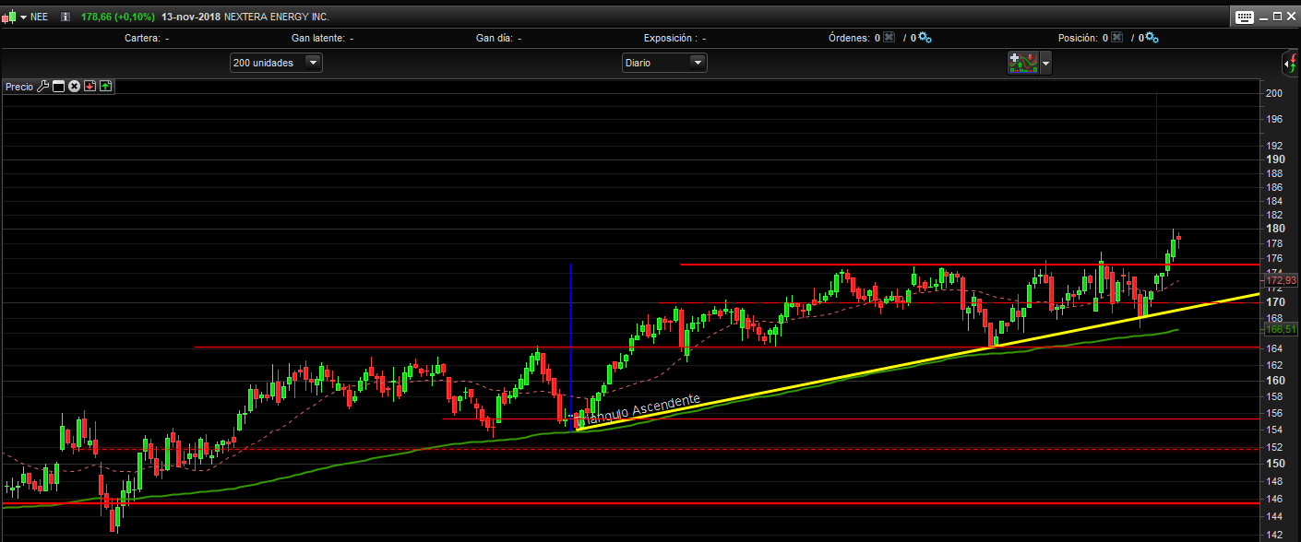The width and height of the screenshot is (1301, 542).
Task: Open the instrument info icon next to NEE
Action: pos(65,17)
